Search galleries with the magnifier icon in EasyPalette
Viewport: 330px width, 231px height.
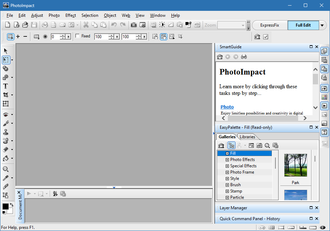point(267,145)
